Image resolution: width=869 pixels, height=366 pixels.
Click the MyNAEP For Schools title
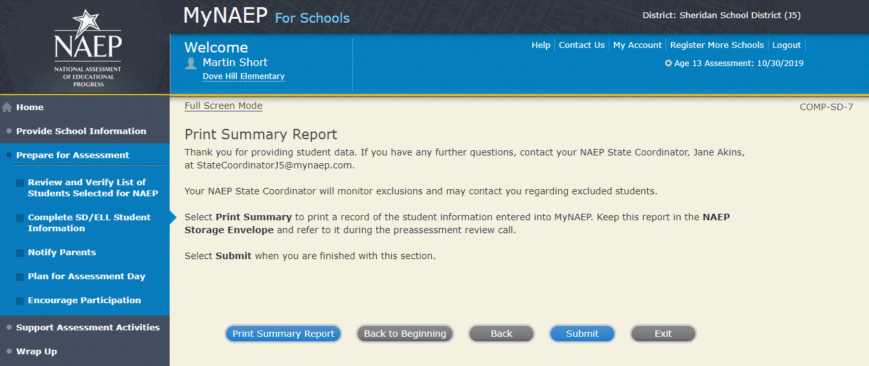[x=266, y=16]
